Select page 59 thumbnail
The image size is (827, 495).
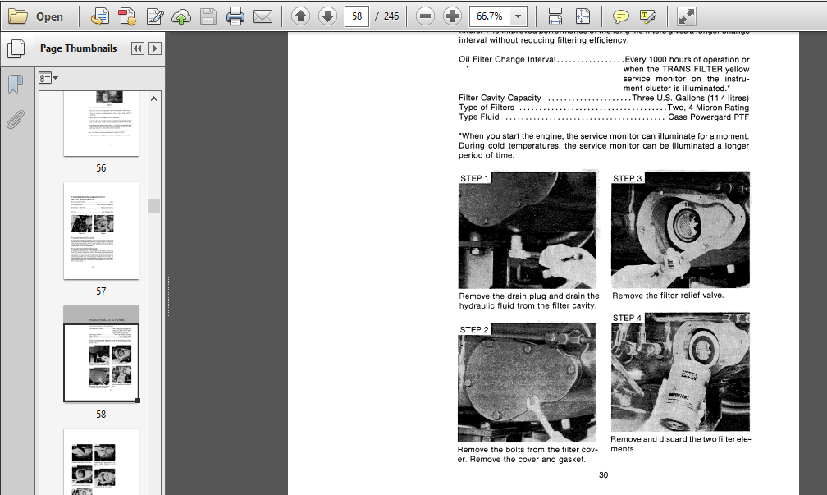click(101, 461)
